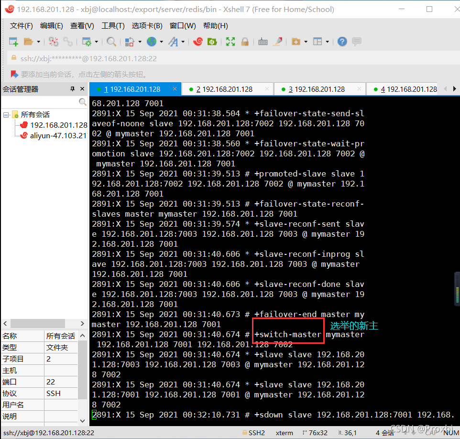Expand the new folder icon's dropdown arrow
The image size is (460, 439).
tap(306, 42)
